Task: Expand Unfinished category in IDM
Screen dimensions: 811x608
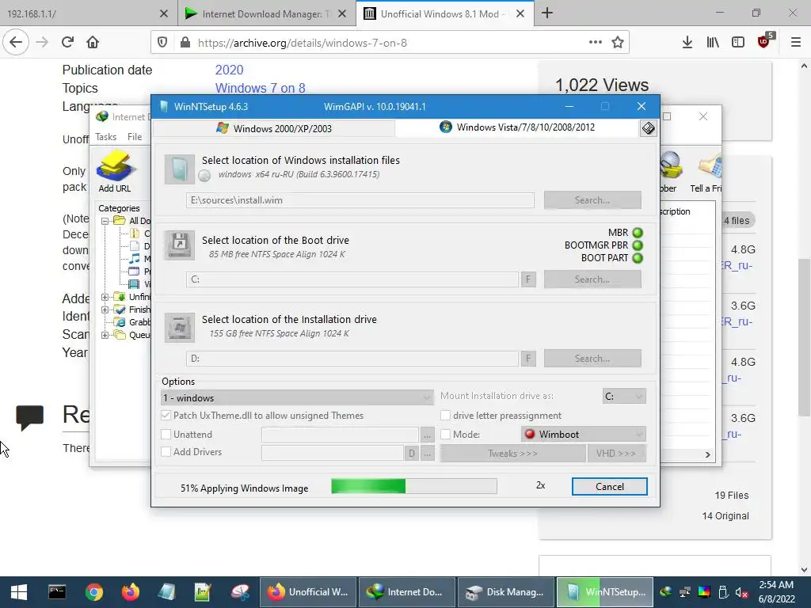Action: [105, 297]
